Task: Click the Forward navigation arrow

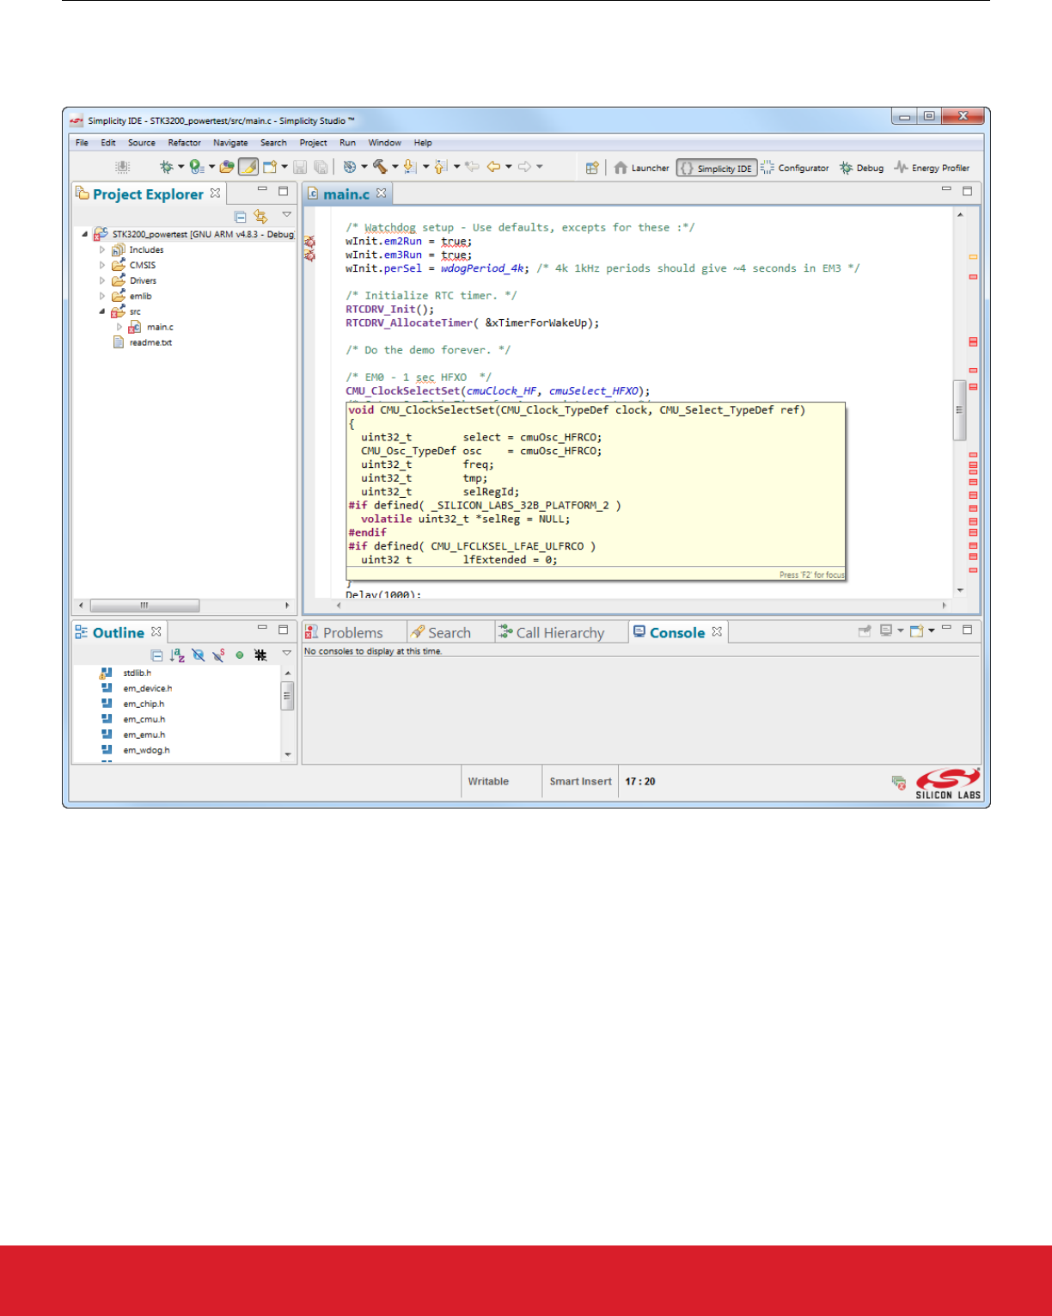Action: (524, 167)
